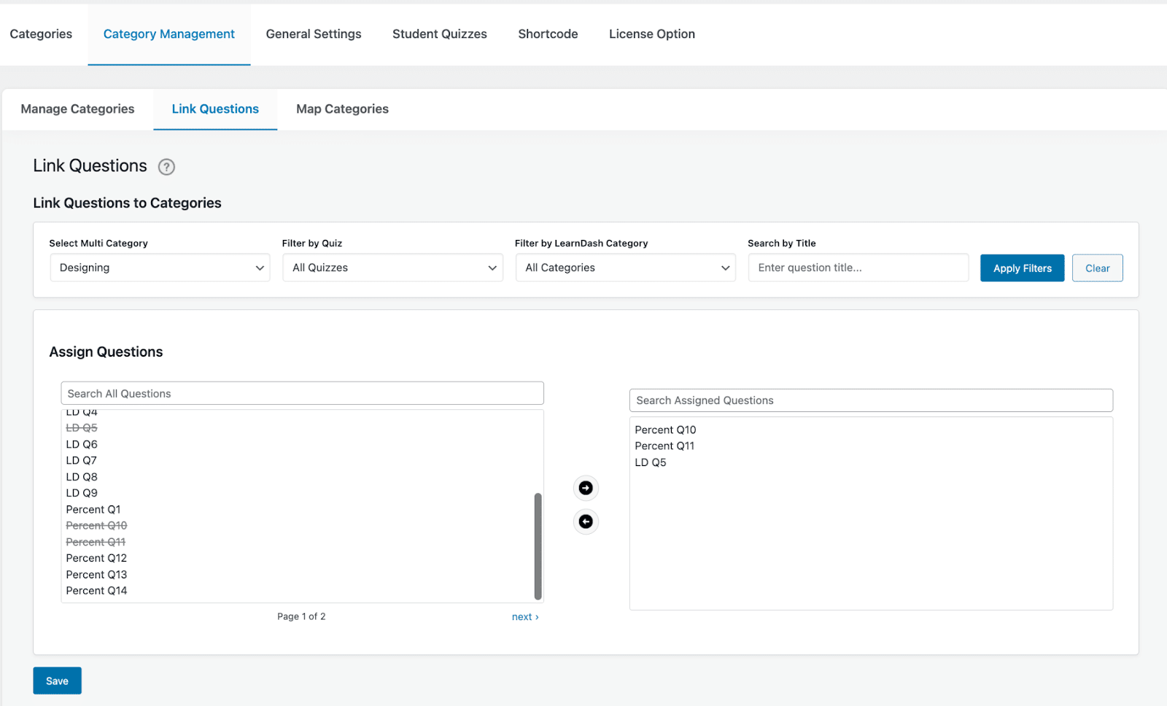Screen dimensions: 1167x706
Task: Switch to the License Option tab
Action: coord(652,34)
